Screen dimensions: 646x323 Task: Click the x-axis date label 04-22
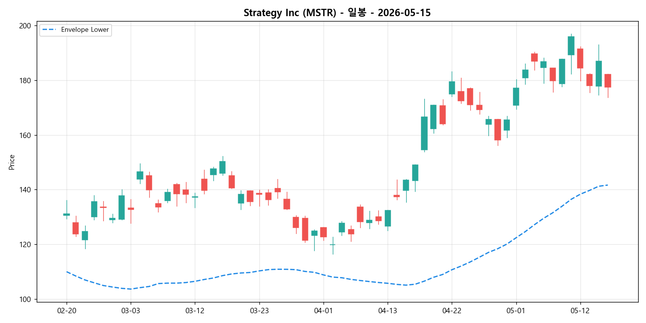point(452,311)
